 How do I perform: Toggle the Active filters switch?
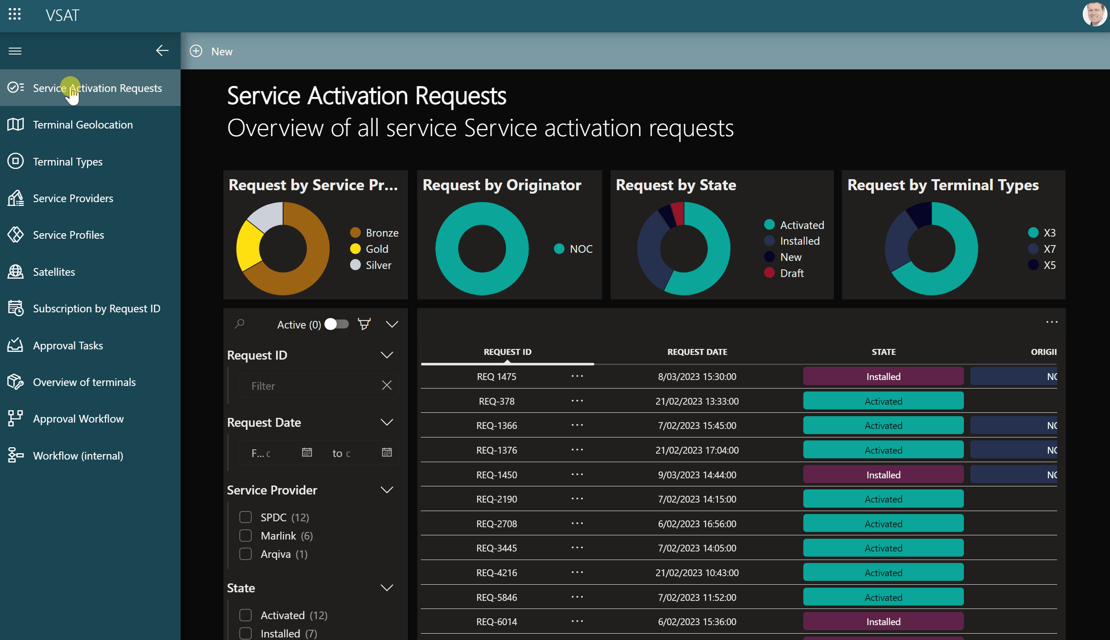pyautogui.click(x=336, y=324)
